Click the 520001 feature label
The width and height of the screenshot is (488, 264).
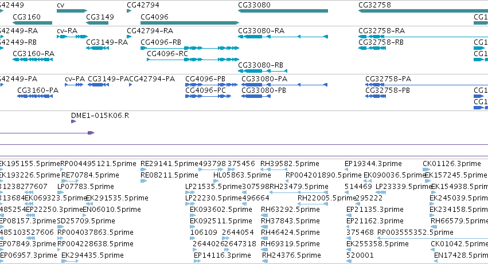(x=360, y=255)
